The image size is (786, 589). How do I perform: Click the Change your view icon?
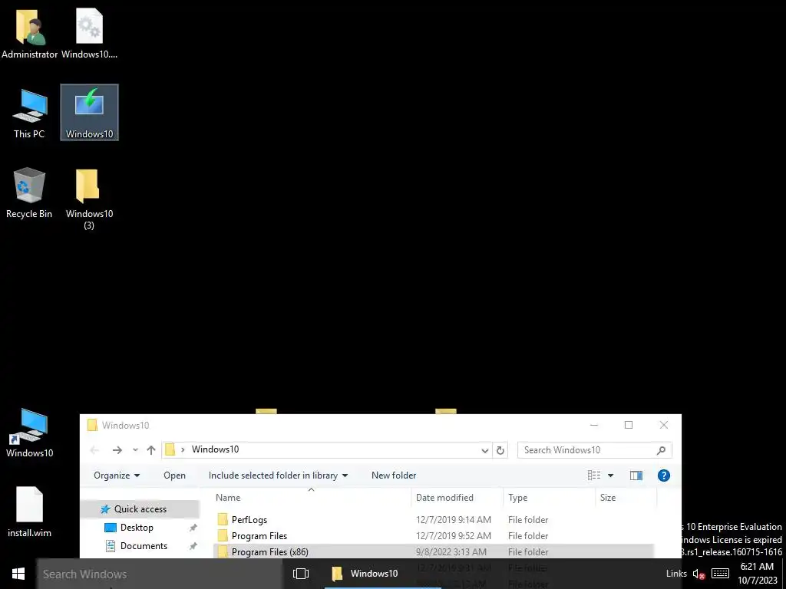[x=594, y=475]
